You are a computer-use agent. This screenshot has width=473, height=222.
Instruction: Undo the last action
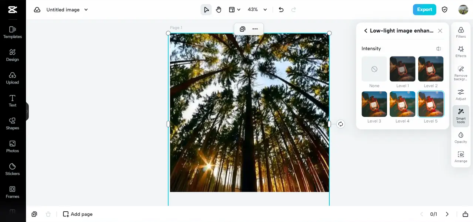tap(281, 10)
